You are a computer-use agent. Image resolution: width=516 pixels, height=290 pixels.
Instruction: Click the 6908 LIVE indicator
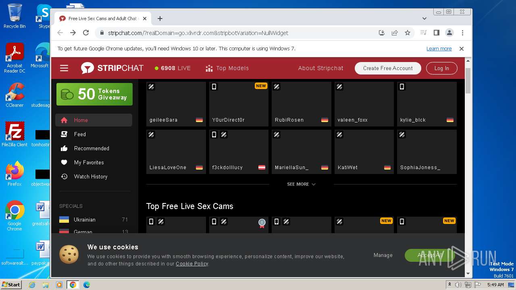pyautogui.click(x=173, y=68)
